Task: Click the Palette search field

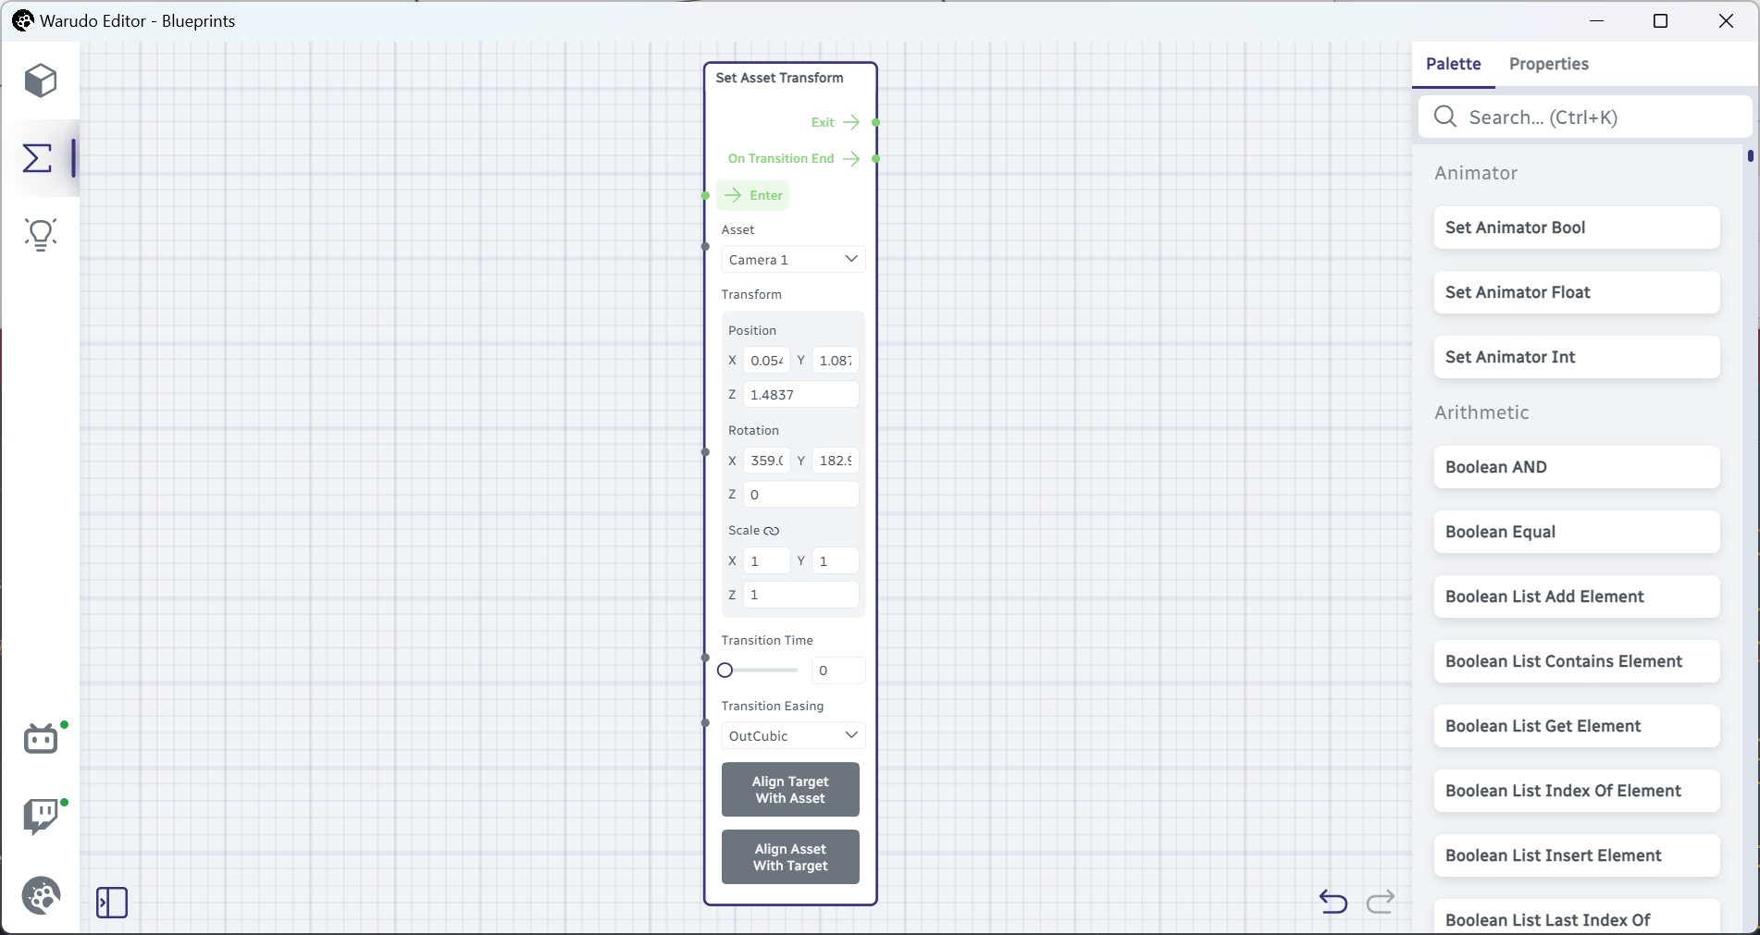Action: [x=1586, y=117]
